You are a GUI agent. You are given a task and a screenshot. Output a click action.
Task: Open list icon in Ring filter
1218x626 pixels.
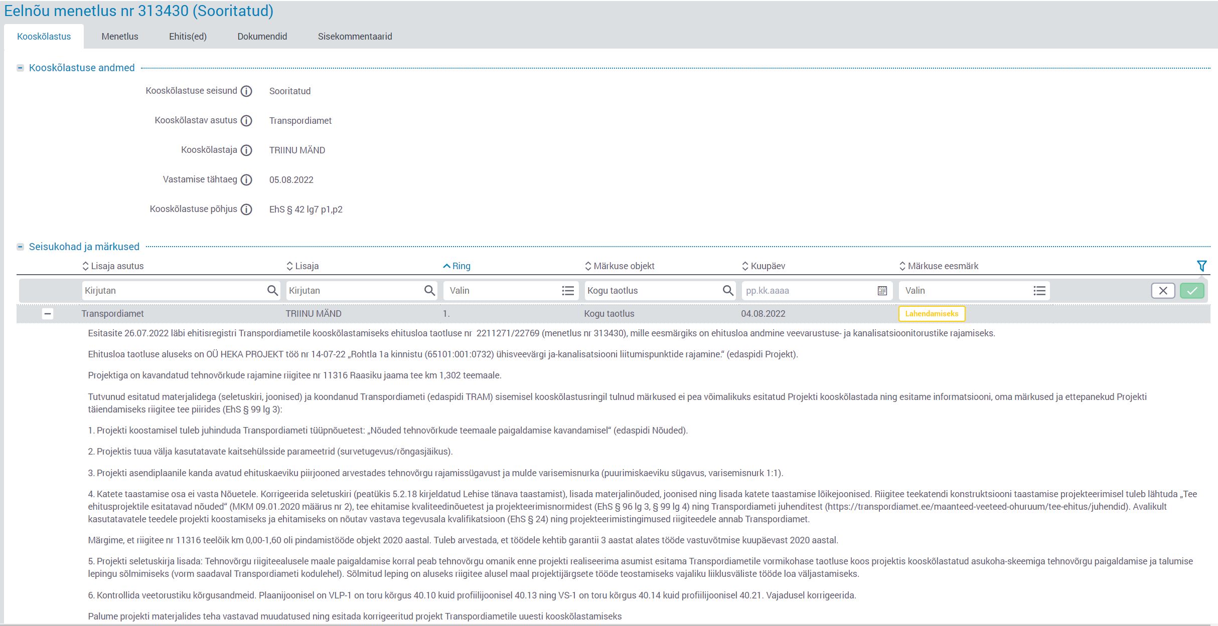(x=568, y=291)
